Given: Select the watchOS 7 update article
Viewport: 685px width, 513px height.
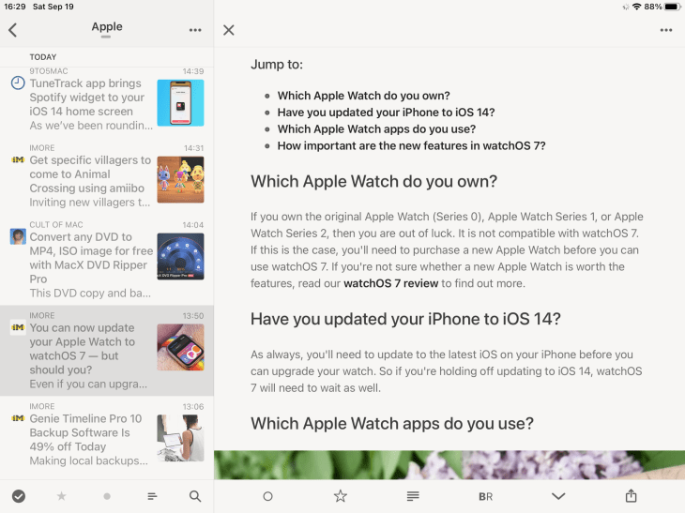Looking at the screenshot, I should pos(107,351).
